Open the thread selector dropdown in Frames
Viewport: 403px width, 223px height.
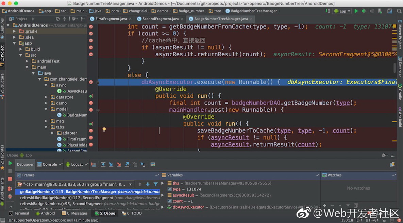pos(130,184)
